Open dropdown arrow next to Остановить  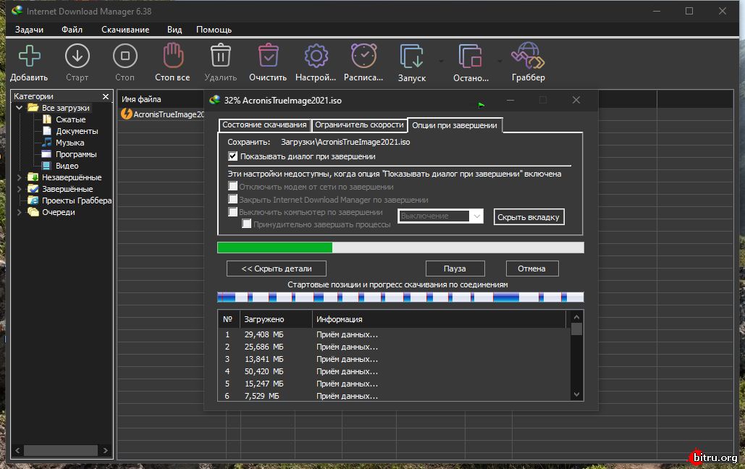(x=500, y=61)
